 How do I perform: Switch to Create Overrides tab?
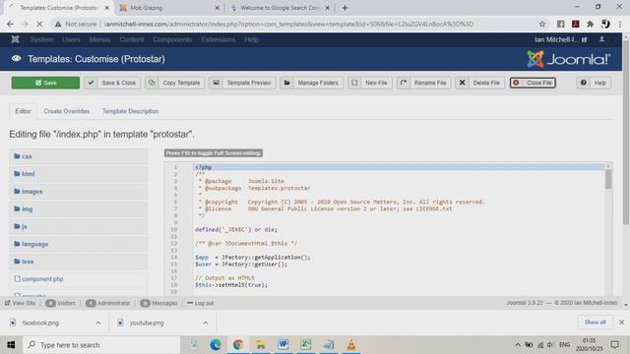(x=67, y=111)
